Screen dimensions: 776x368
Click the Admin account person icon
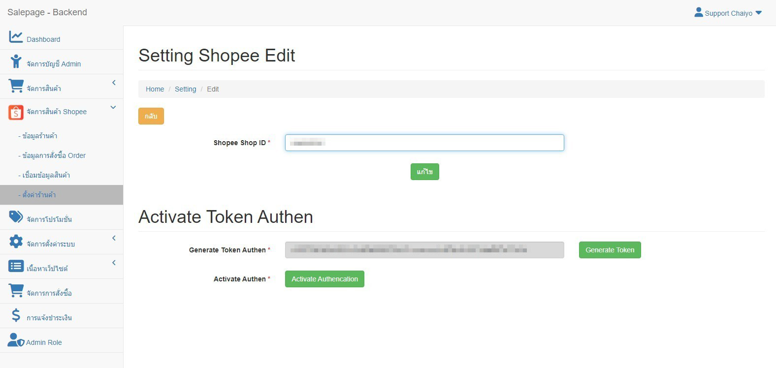[16, 61]
